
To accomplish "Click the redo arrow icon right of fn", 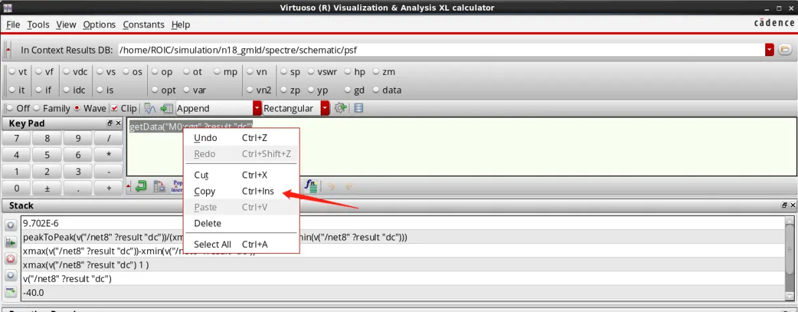I will click(x=349, y=187).
